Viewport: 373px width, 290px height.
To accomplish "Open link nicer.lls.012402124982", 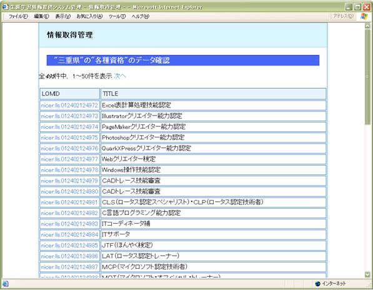I will click(x=69, y=213).
